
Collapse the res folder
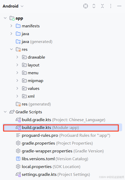[11, 49]
